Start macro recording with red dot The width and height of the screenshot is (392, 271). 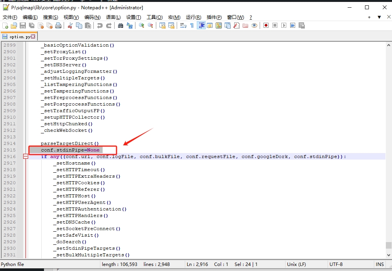pyautogui.click(x=266, y=25)
